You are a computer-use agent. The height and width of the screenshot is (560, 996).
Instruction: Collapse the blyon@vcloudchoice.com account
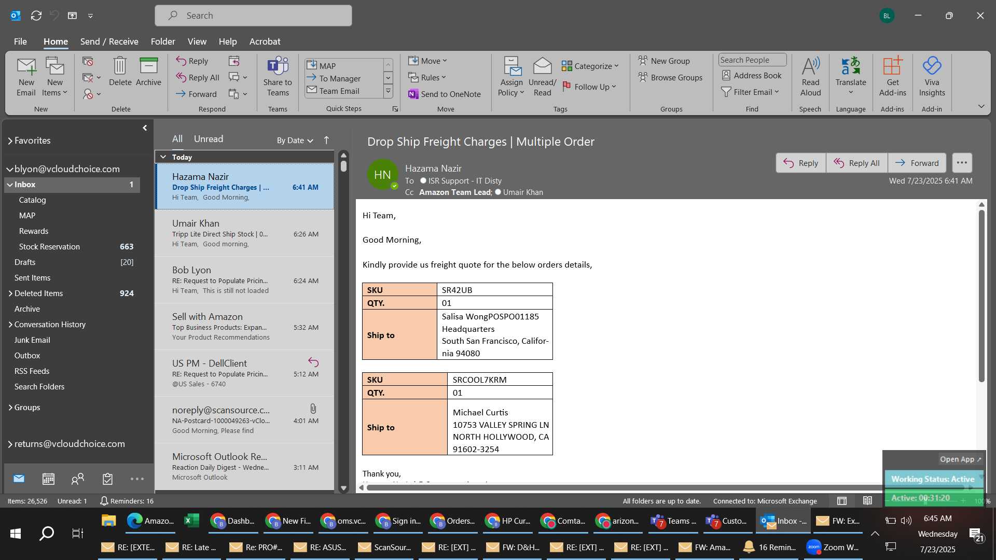point(10,169)
